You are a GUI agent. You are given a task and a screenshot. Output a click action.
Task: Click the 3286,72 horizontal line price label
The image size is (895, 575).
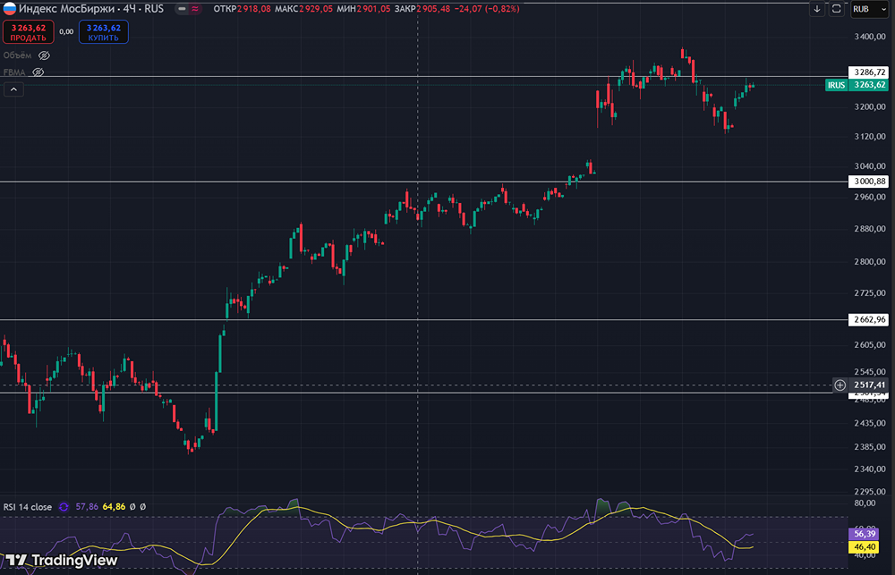coord(870,71)
